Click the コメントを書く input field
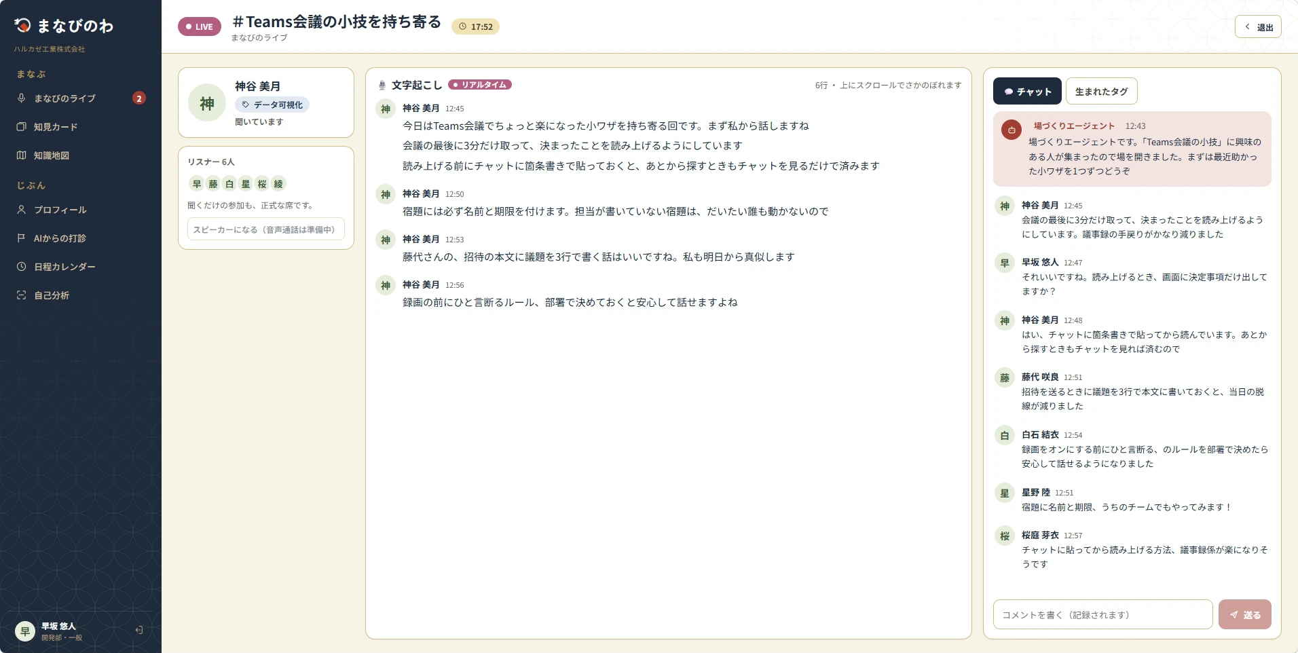This screenshot has height=653, width=1298. coord(1102,615)
